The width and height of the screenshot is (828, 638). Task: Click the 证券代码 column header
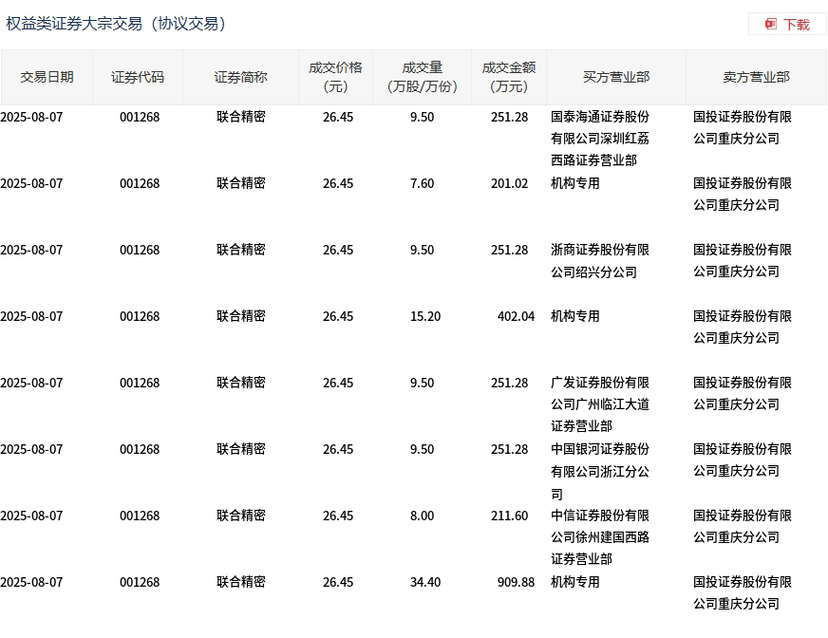138,77
